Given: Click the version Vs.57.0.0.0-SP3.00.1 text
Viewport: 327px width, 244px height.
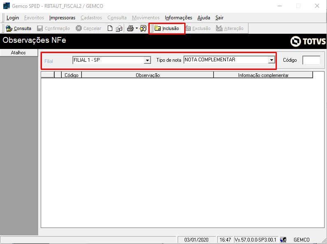Looking at the screenshot, I should tap(255, 240).
